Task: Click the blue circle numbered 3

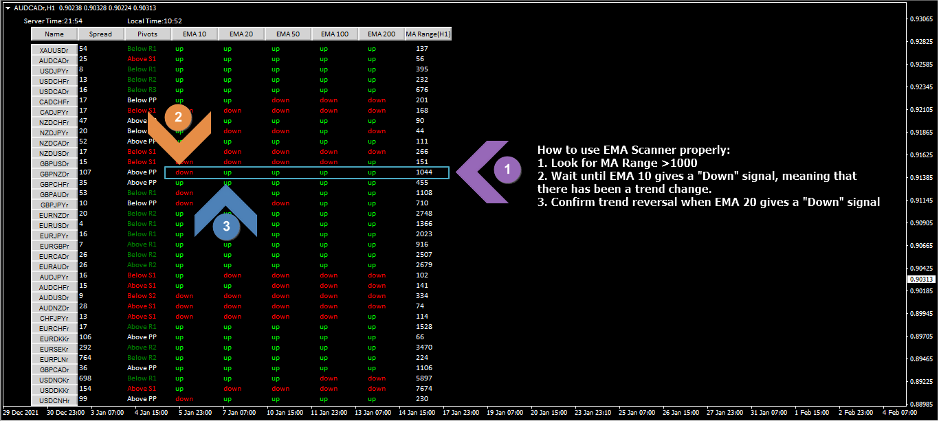Action: [226, 224]
